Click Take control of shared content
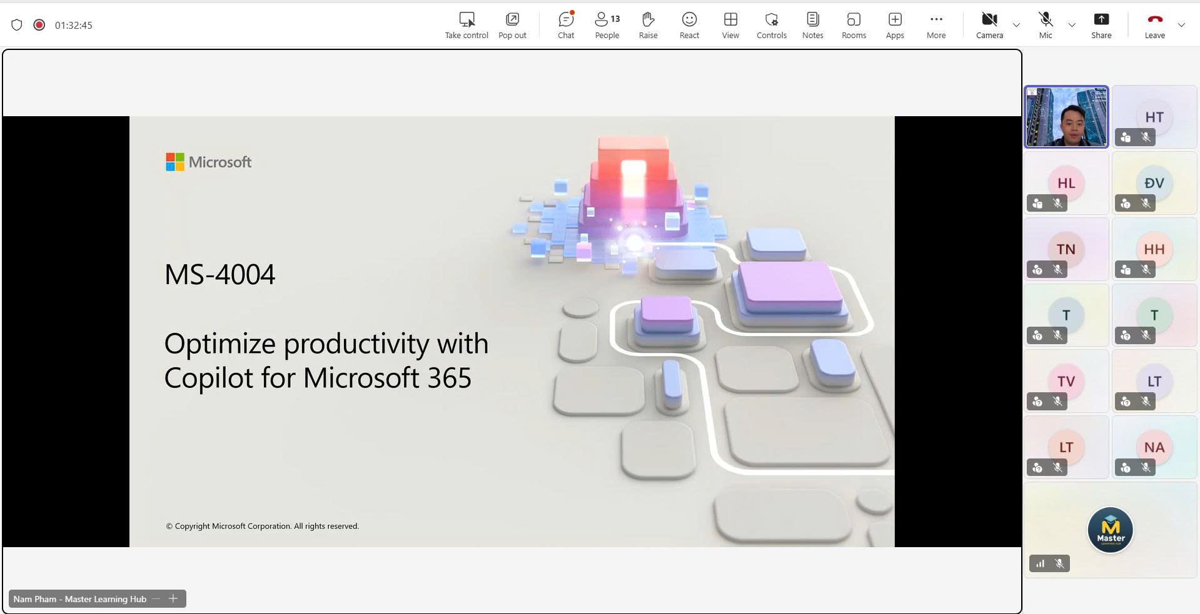 pos(466,25)
